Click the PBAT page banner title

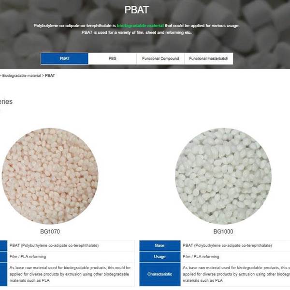(x=136, y=10)
